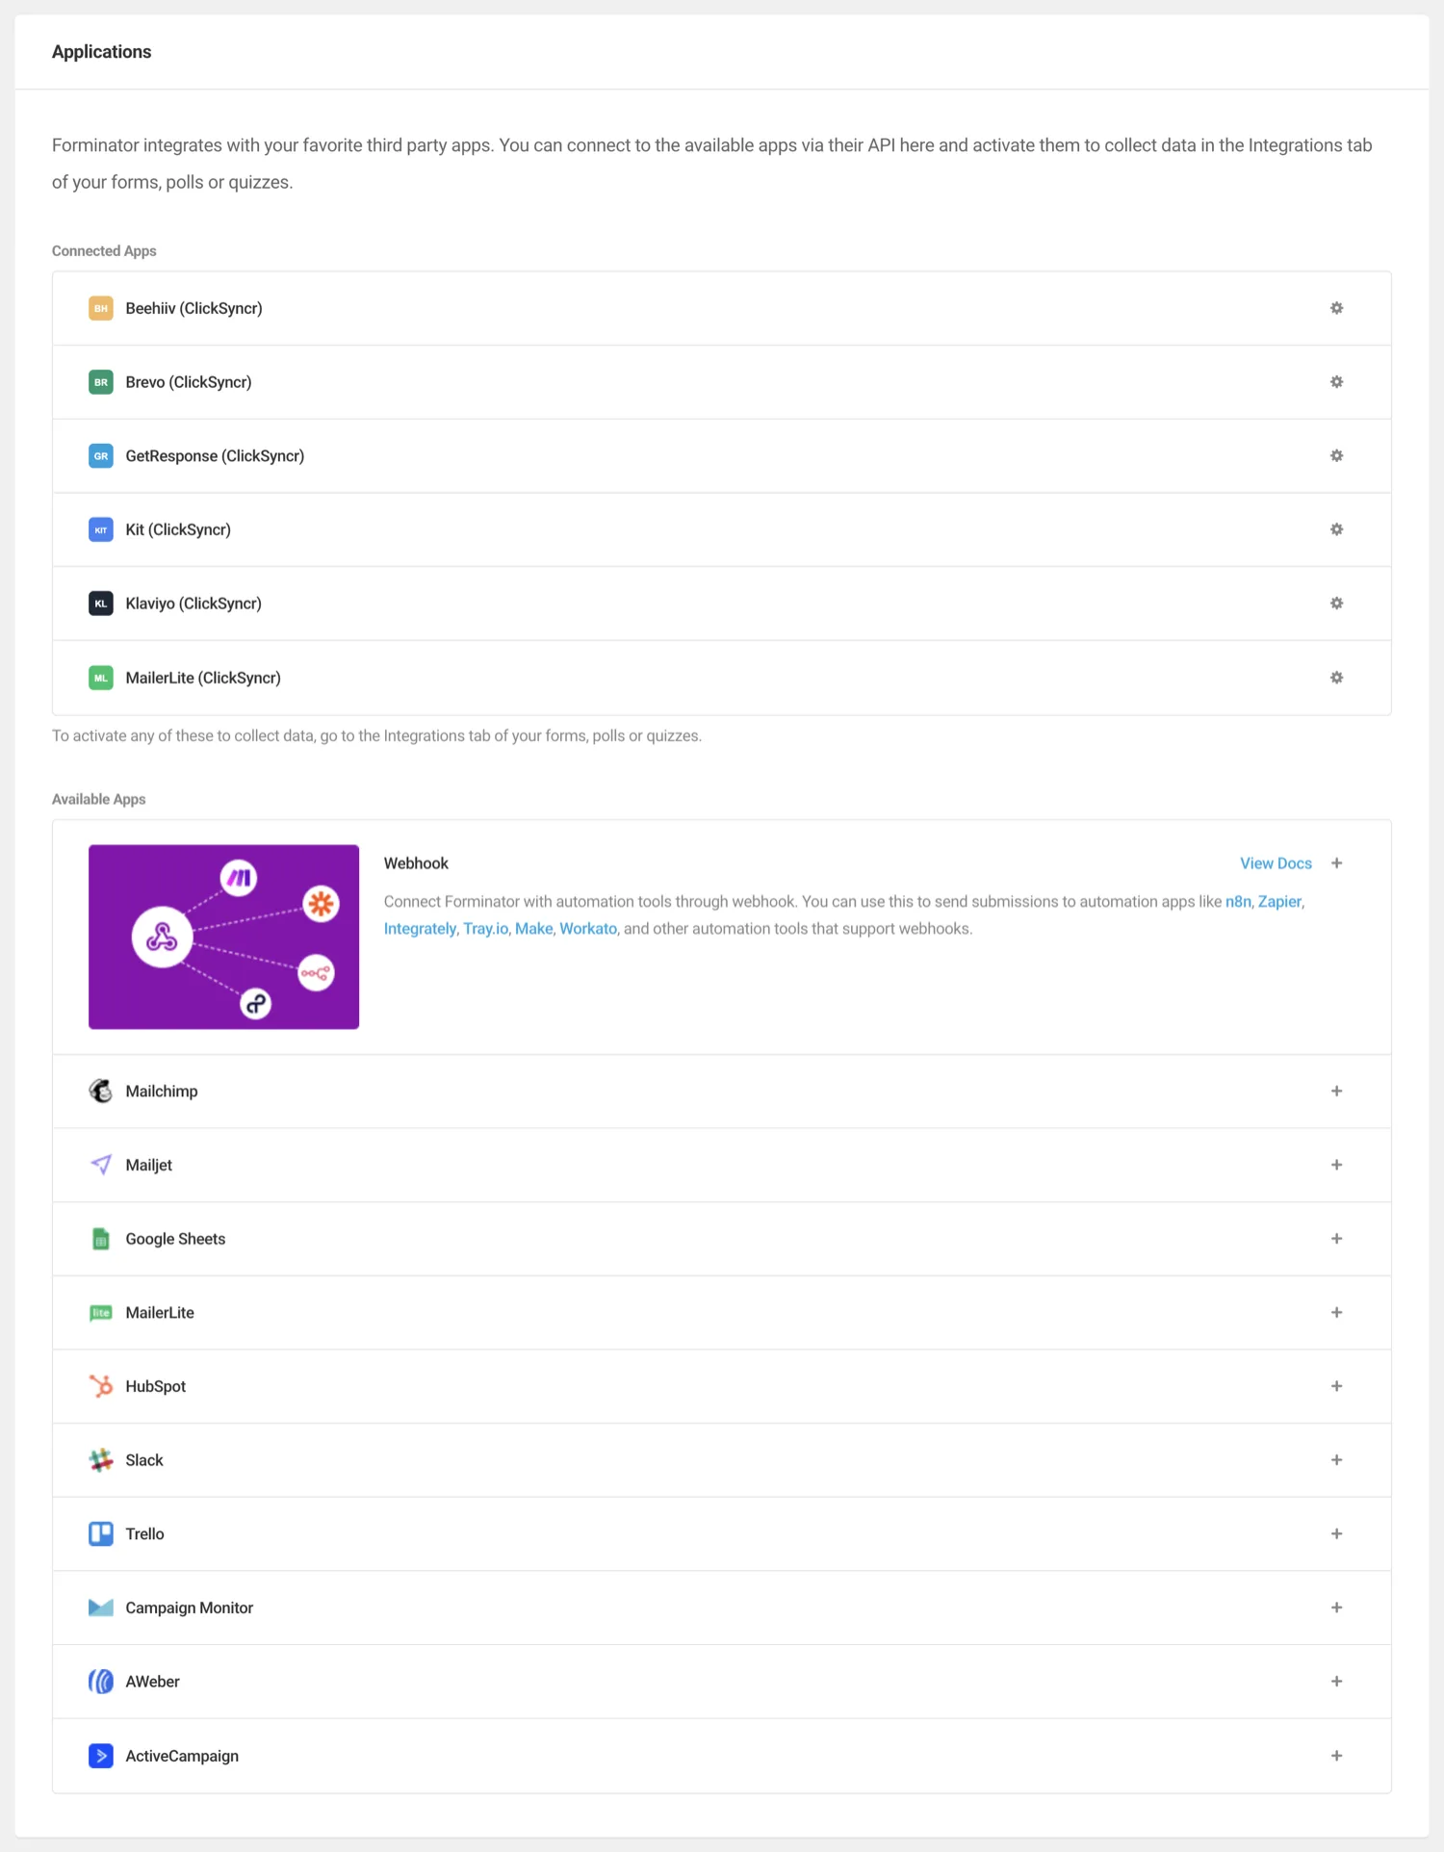Viewport: 1444px width, 1852px height.
Task: Select the Mailchimp app name
Action: [x=162, y=1091]
